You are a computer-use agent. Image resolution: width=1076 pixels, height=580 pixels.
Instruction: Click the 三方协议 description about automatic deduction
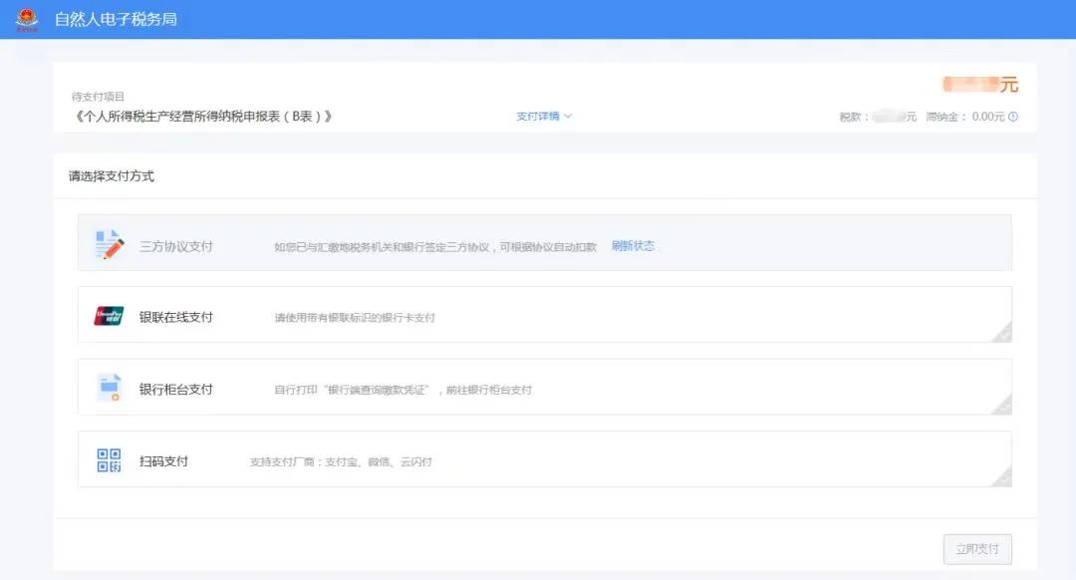click(x=435, y=247)
